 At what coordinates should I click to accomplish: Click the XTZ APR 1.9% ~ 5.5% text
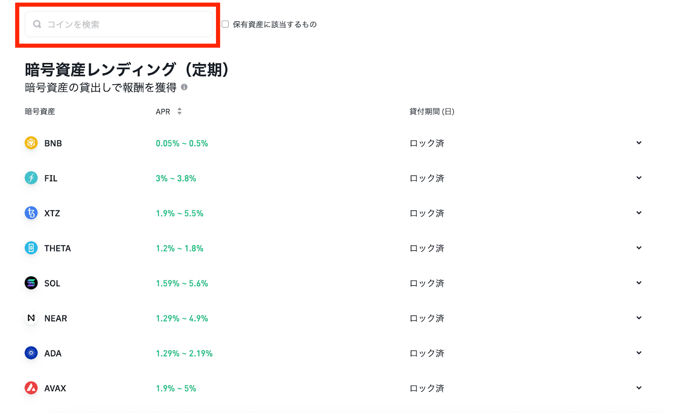tap(179, 213)
